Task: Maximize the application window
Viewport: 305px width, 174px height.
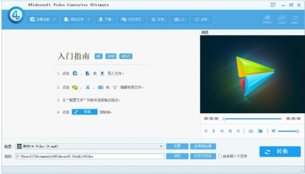Action: point(291,5)
